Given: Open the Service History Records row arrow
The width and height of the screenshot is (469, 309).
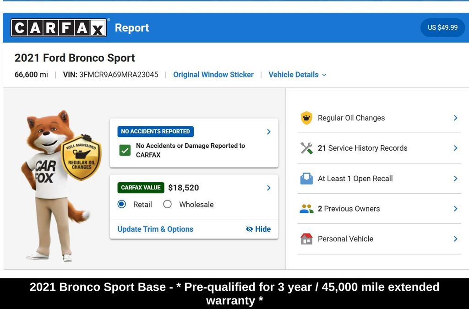Looking at the screenshot, I should coord(456,148).
